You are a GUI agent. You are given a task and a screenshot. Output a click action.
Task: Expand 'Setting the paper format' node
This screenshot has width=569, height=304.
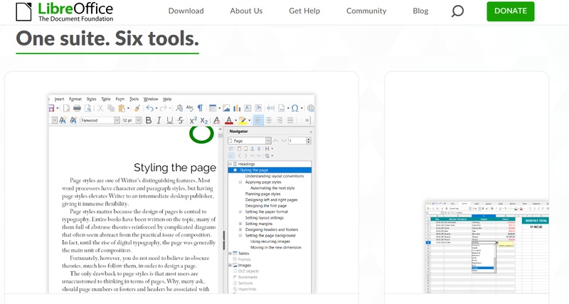pos(240,212)
